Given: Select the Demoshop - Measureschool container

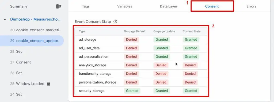Looking at the screenshot, I should pos(35,20).
